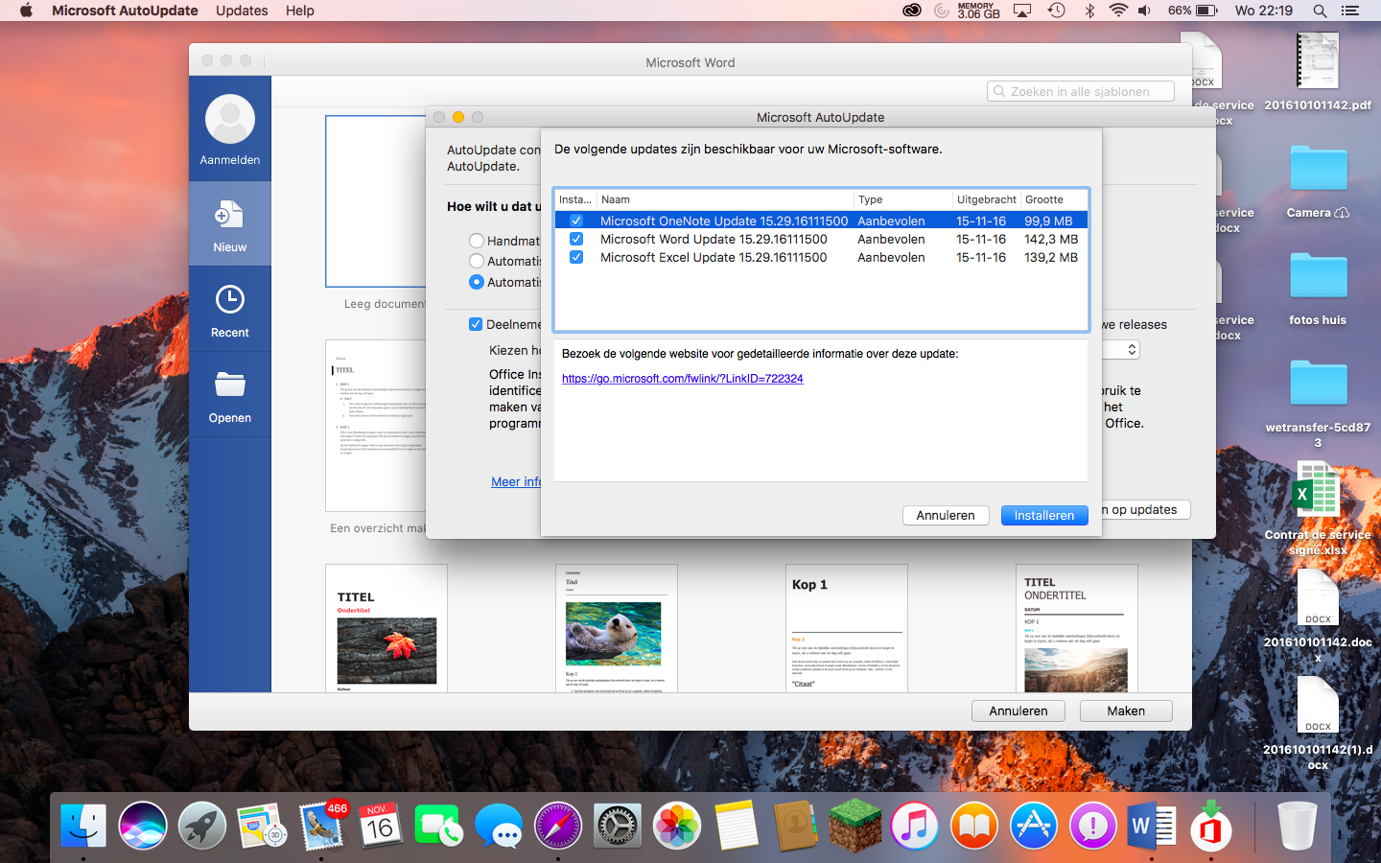The image size is (1381, 863).
Task: Click the Zoeken in alle sjablonen field
Action: click(1081, 91)
